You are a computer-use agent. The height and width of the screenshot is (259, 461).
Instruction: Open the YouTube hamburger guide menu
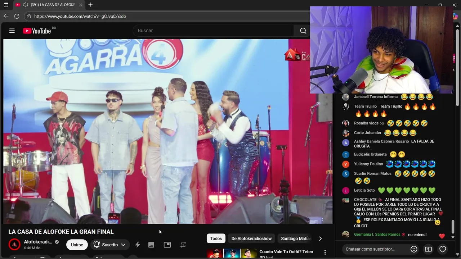pos(12,31)
